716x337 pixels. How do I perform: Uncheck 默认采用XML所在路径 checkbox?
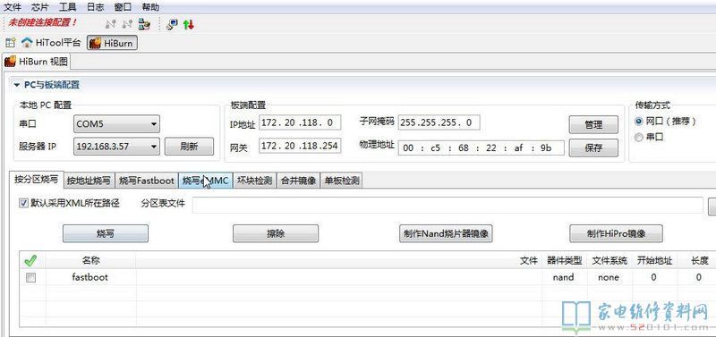point(23,203)
